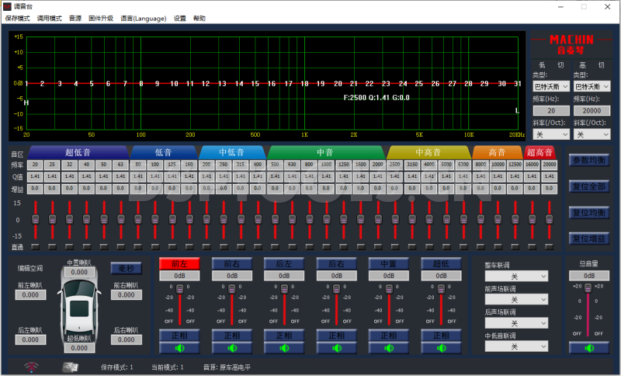
Task: Click the 前右 channel speaker icon
Action: [x=231, y=348]
